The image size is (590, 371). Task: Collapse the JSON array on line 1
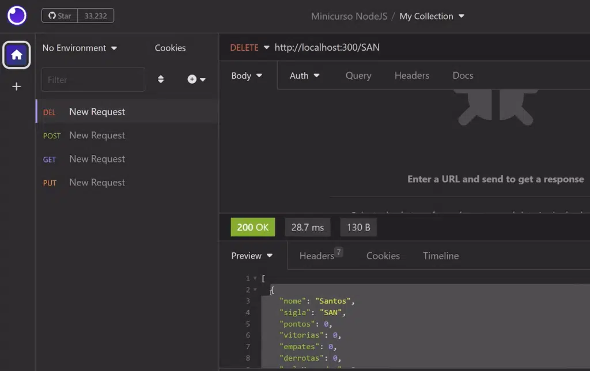(255, 279)
